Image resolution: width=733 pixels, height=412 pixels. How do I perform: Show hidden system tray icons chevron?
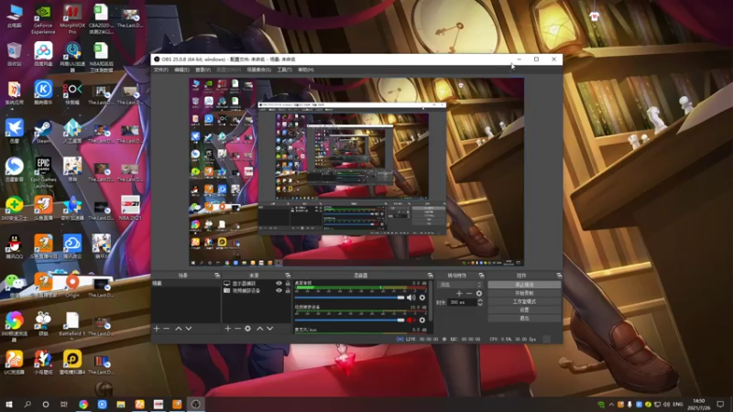tap(611, 405)
